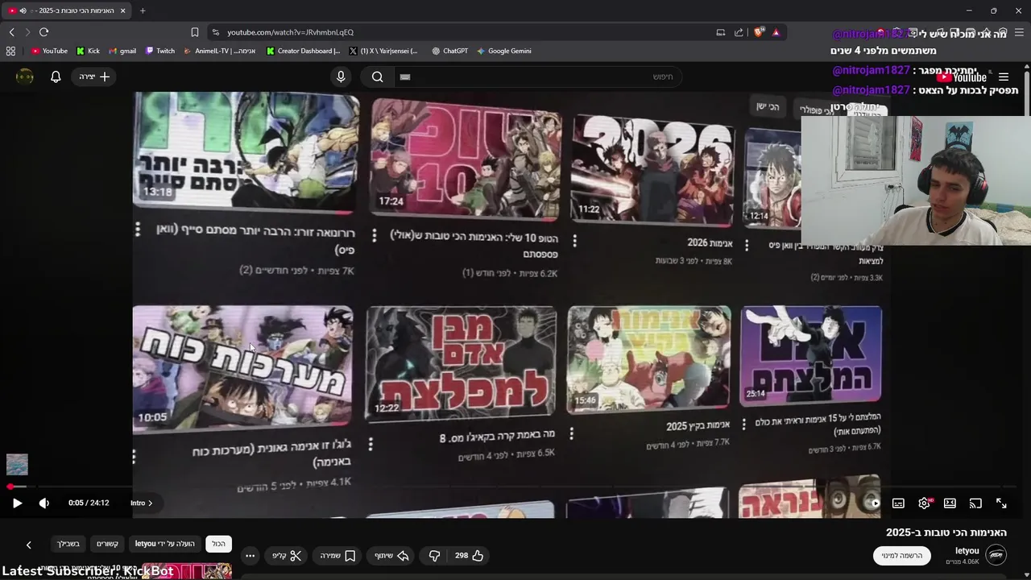The width and height of the screenshot is (1031, 580).
Task: Dislike the video with the thumbs-down button
Action: point(434,555)
